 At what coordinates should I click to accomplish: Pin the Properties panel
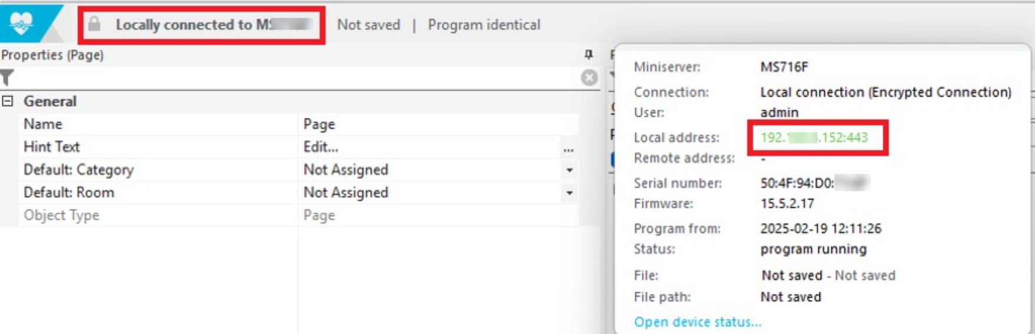(588, 55)
